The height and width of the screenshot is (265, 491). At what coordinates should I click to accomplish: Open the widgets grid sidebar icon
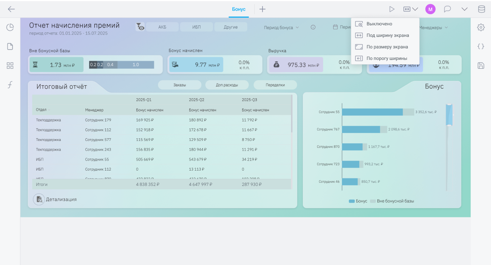point(10,66)
